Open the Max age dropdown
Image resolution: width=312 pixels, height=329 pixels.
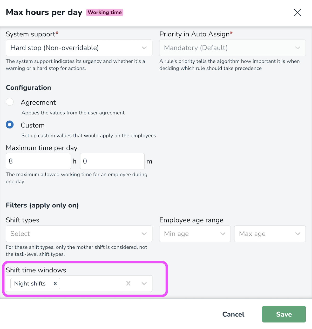pos(270,234)
